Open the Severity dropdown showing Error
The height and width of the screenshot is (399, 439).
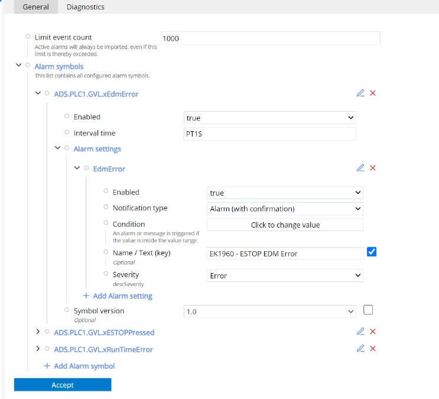click(x=285, y=275)
